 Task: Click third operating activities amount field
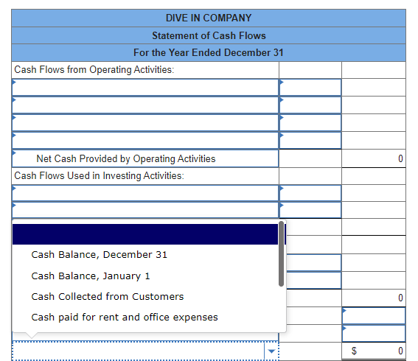tap(310, 123)
